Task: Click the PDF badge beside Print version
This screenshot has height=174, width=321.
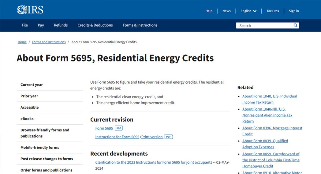Action: click(x=169, y=137)
